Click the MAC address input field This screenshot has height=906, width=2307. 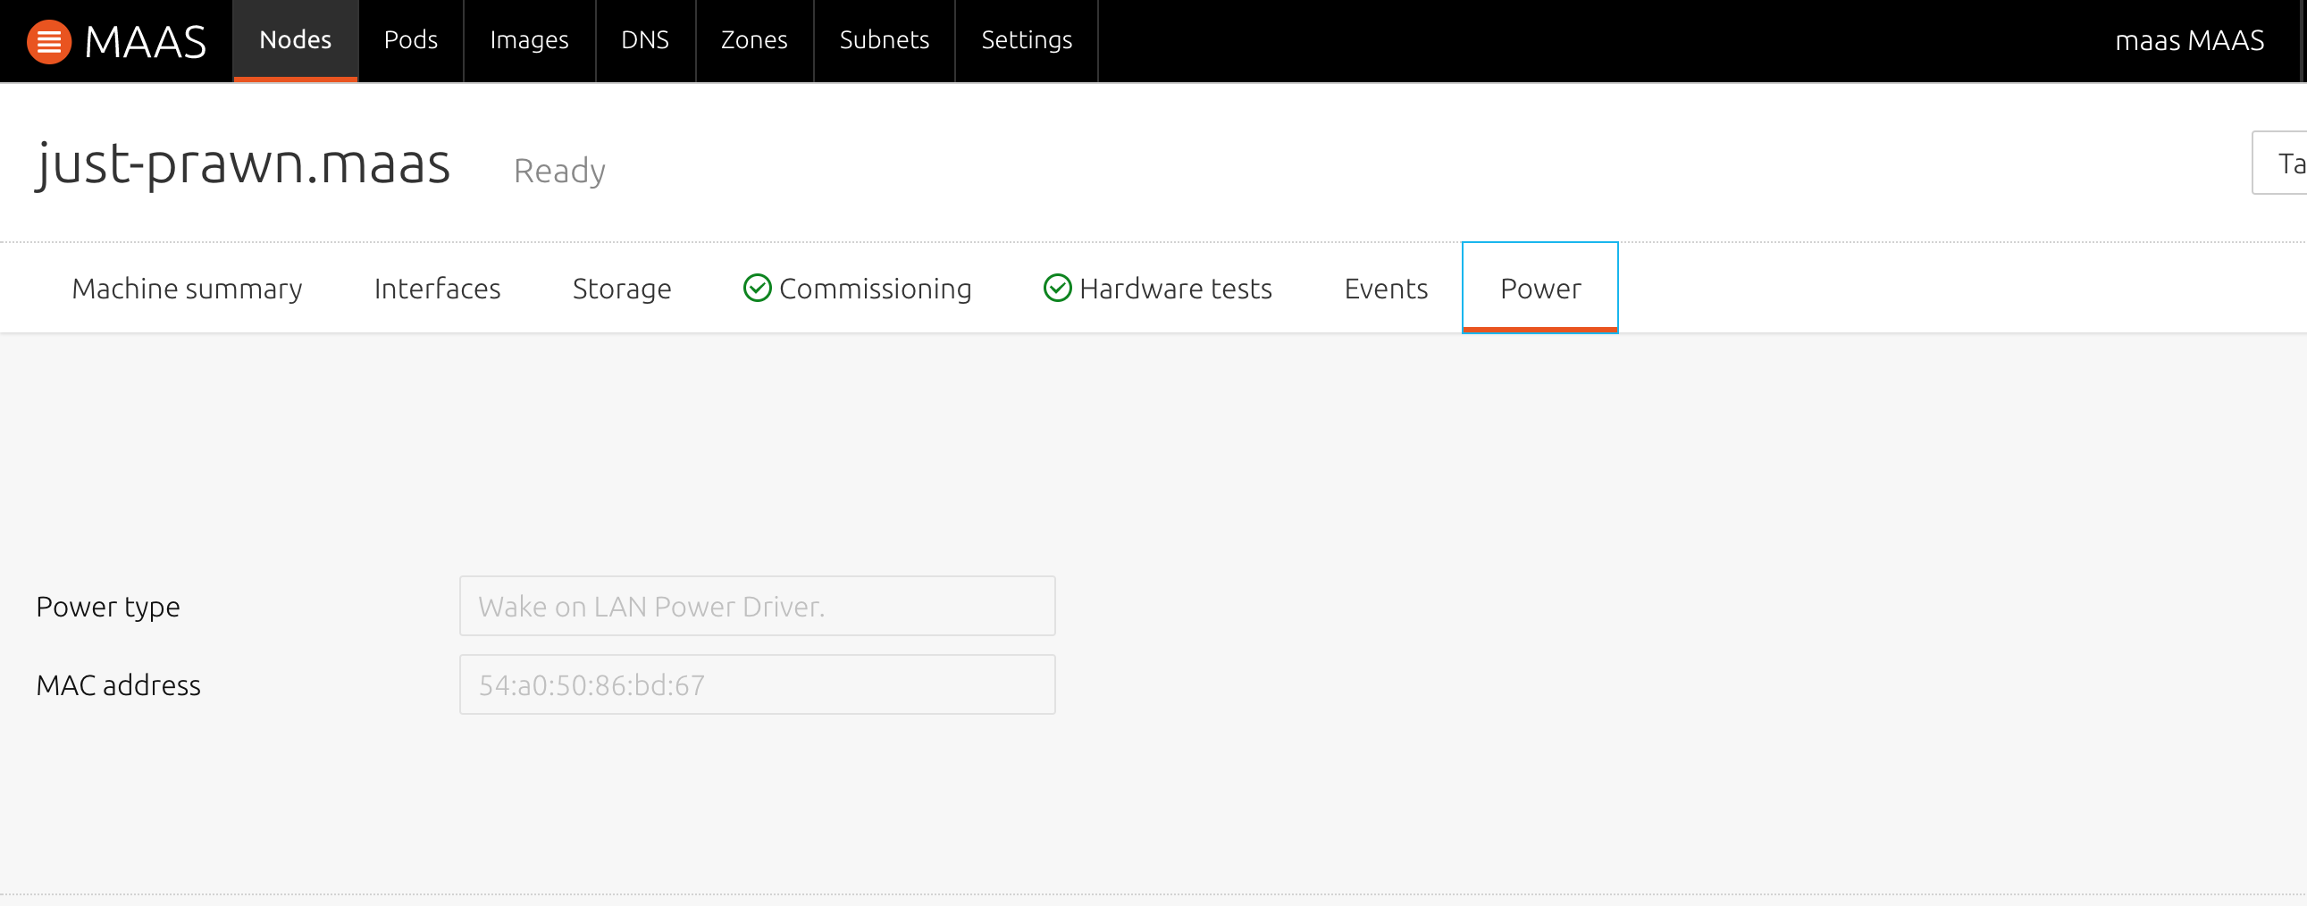pyautogui.click(x=757, y=685)
